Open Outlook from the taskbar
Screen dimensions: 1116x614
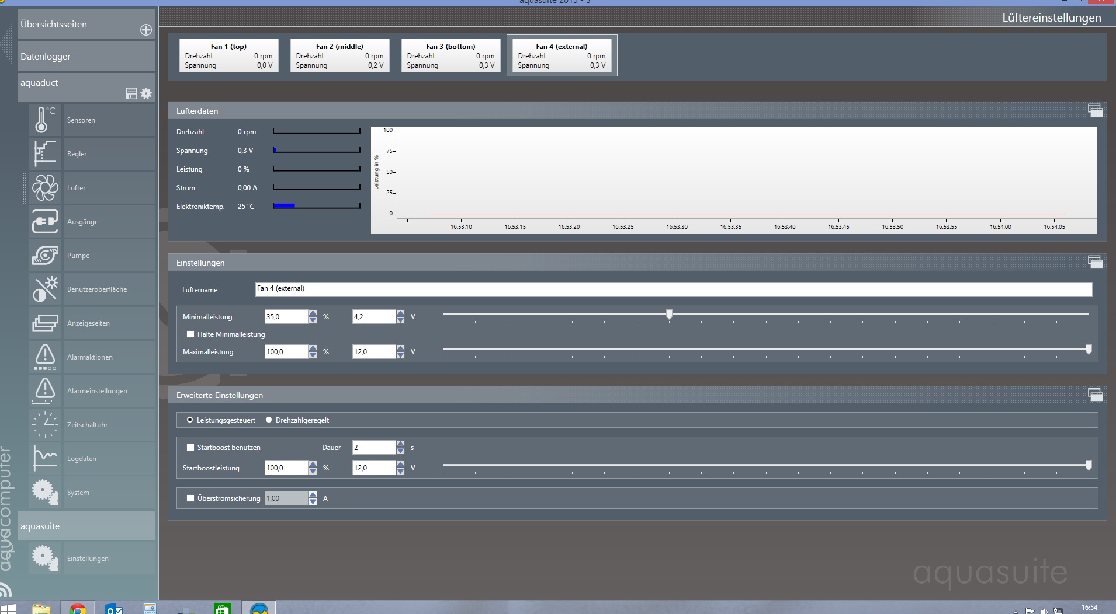(113, 609)
